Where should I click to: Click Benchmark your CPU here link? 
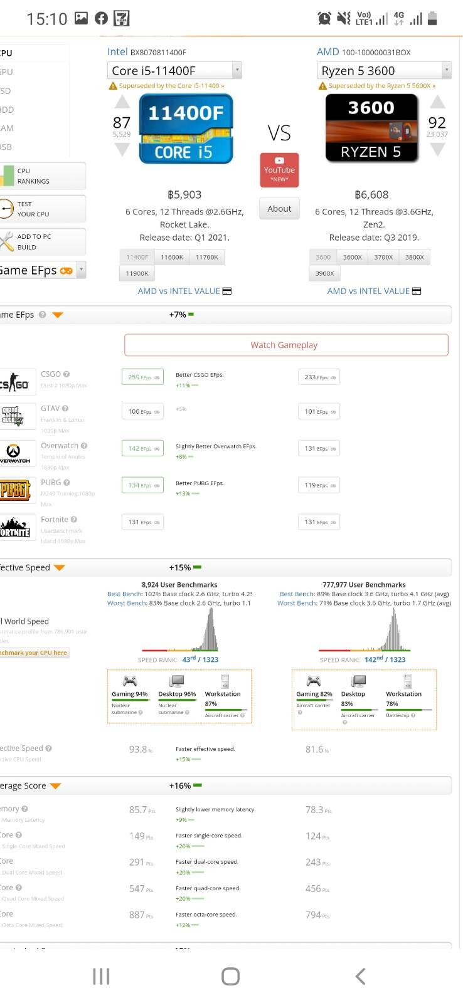click(x=34, y=653)
